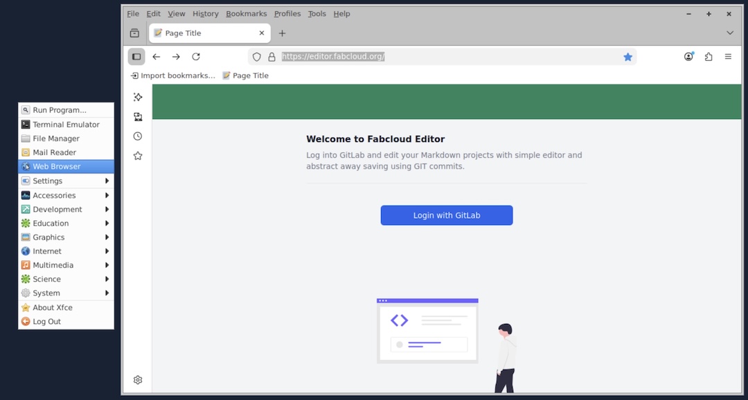This screenshot has width=748, height=400.
Task: Toggle the sidebar visibility button
Action: [x=136, y=57]
